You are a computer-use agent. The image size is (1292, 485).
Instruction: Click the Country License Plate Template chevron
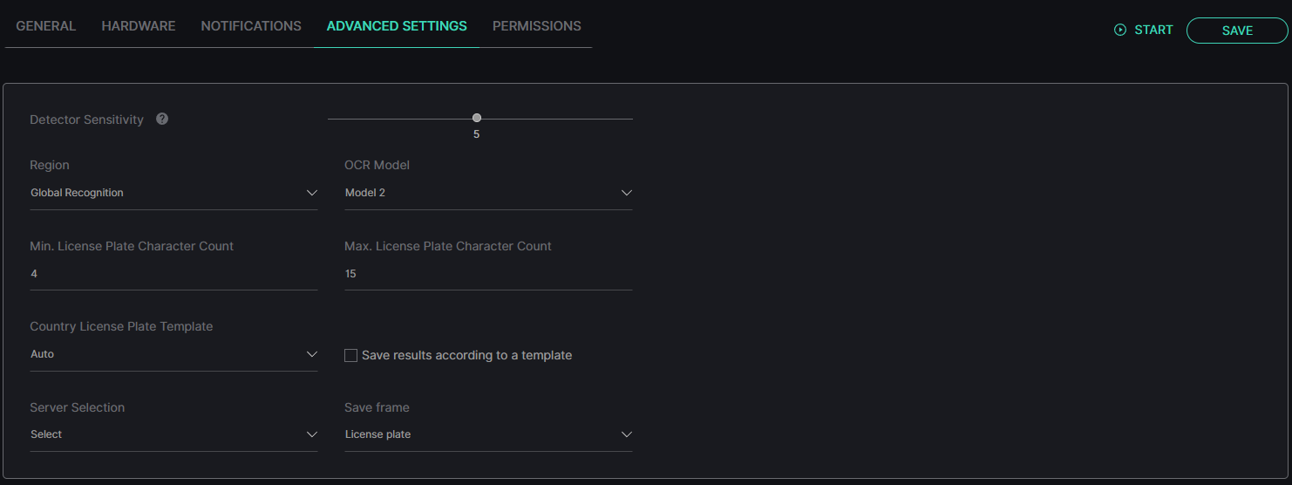click(x=312, y=354)
